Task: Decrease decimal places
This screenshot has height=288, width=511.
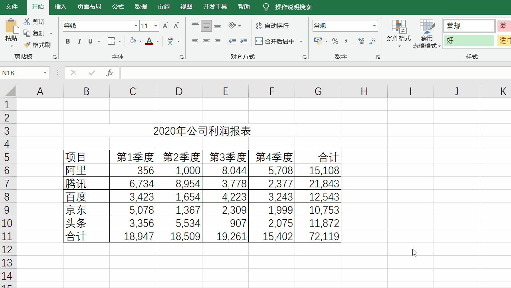Action: pyautogui.click(x=372, y=41)
